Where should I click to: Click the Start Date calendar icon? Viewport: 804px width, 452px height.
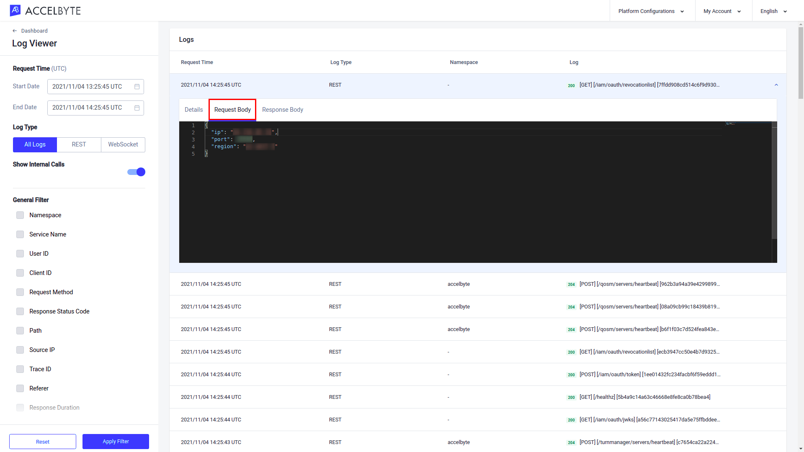(137, 87)
